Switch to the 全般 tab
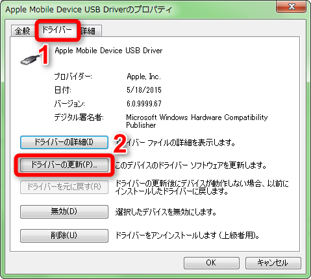The image size is (311, 279). pos(23,30)
